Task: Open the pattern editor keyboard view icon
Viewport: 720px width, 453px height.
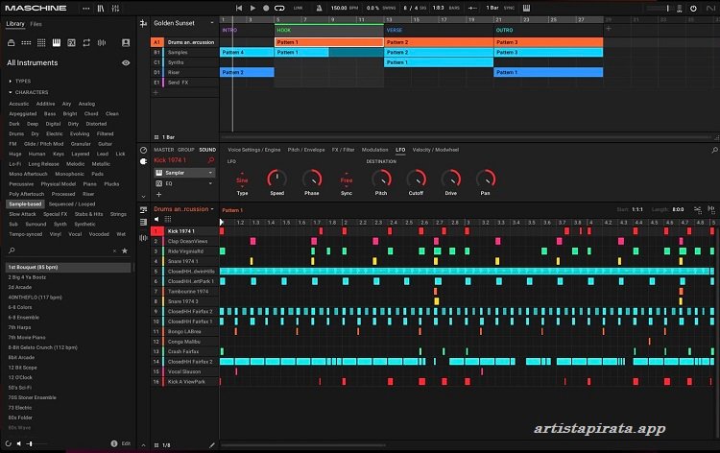Action: pyautogui.click(x=143, y=222)
